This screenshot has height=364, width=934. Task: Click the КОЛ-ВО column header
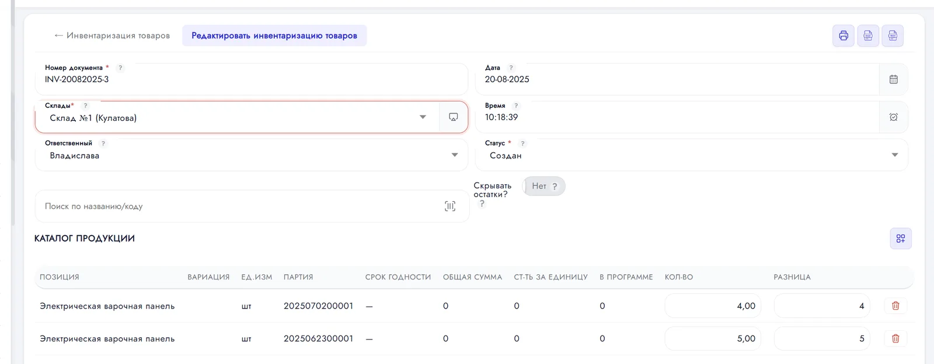[x=679, y=277]
